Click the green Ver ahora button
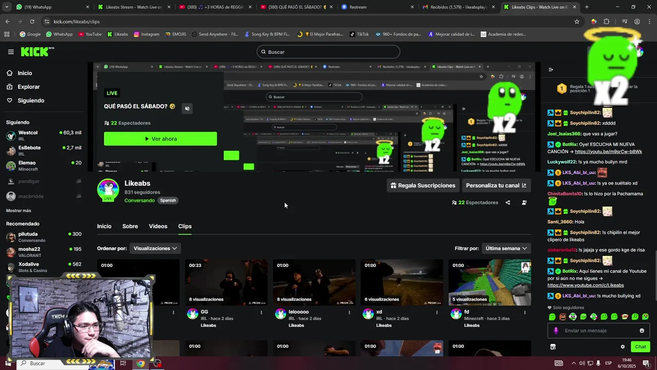This screenshot has width=657, height=370. 160,139
